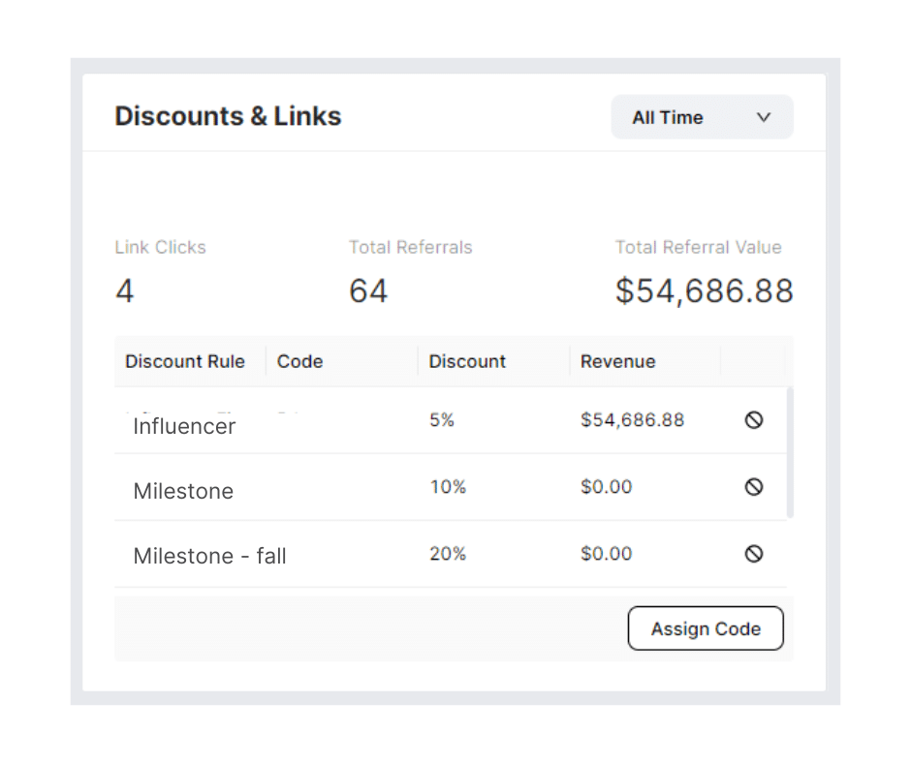Select the Milestone - fall discount rule
This screenshot has height=763, width=911.
pos(209,556)
